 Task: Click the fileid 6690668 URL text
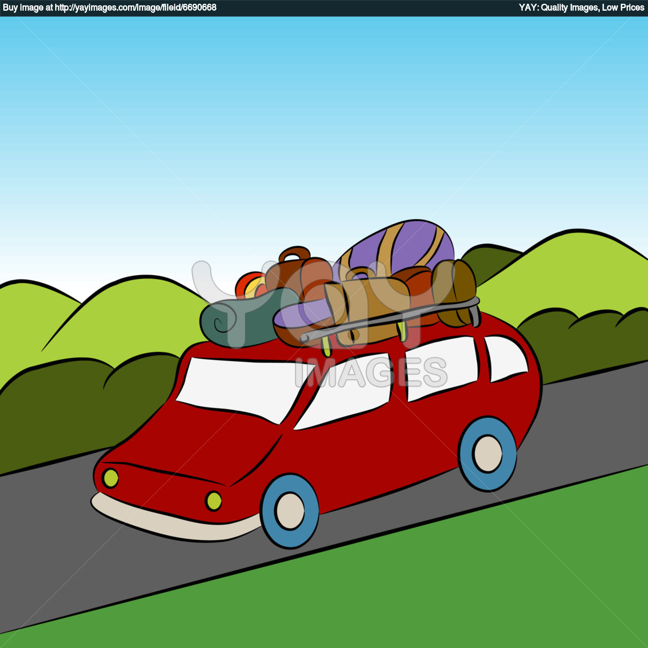pos(134,8)
